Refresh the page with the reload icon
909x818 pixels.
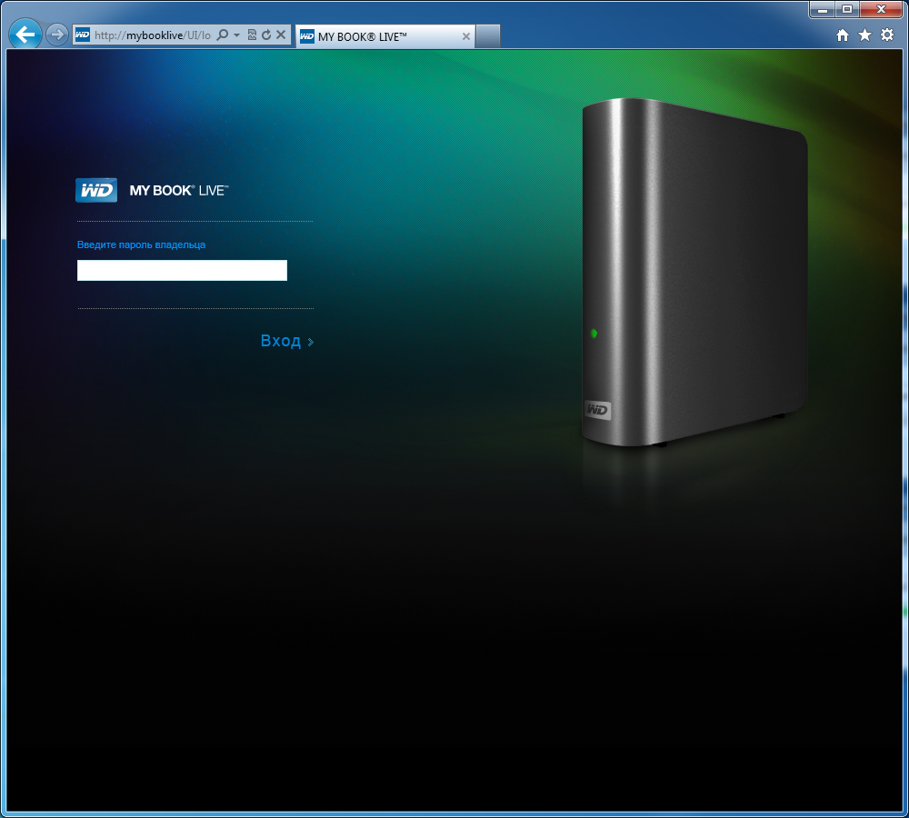point(266,35)
